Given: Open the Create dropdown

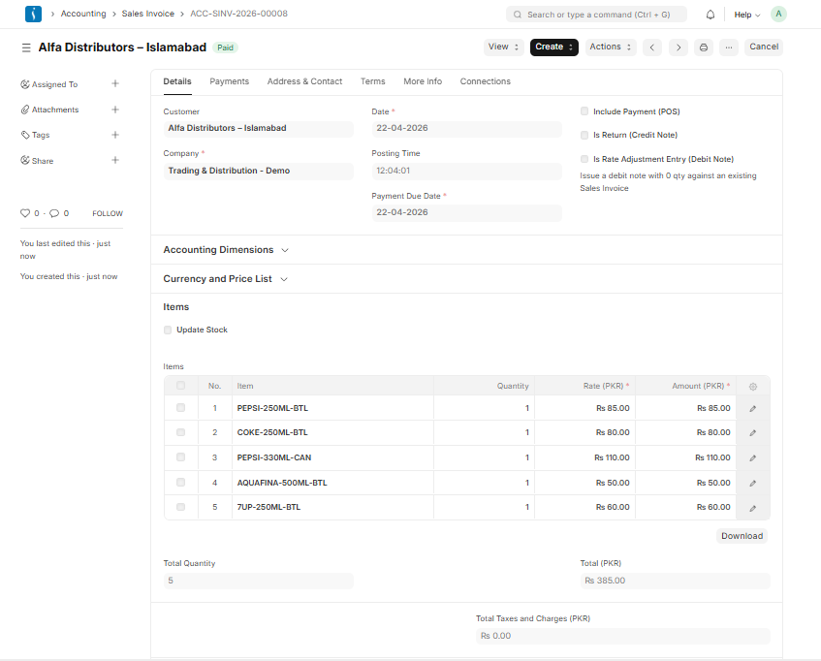Looking at the screenshot, I should pos(553,47).
